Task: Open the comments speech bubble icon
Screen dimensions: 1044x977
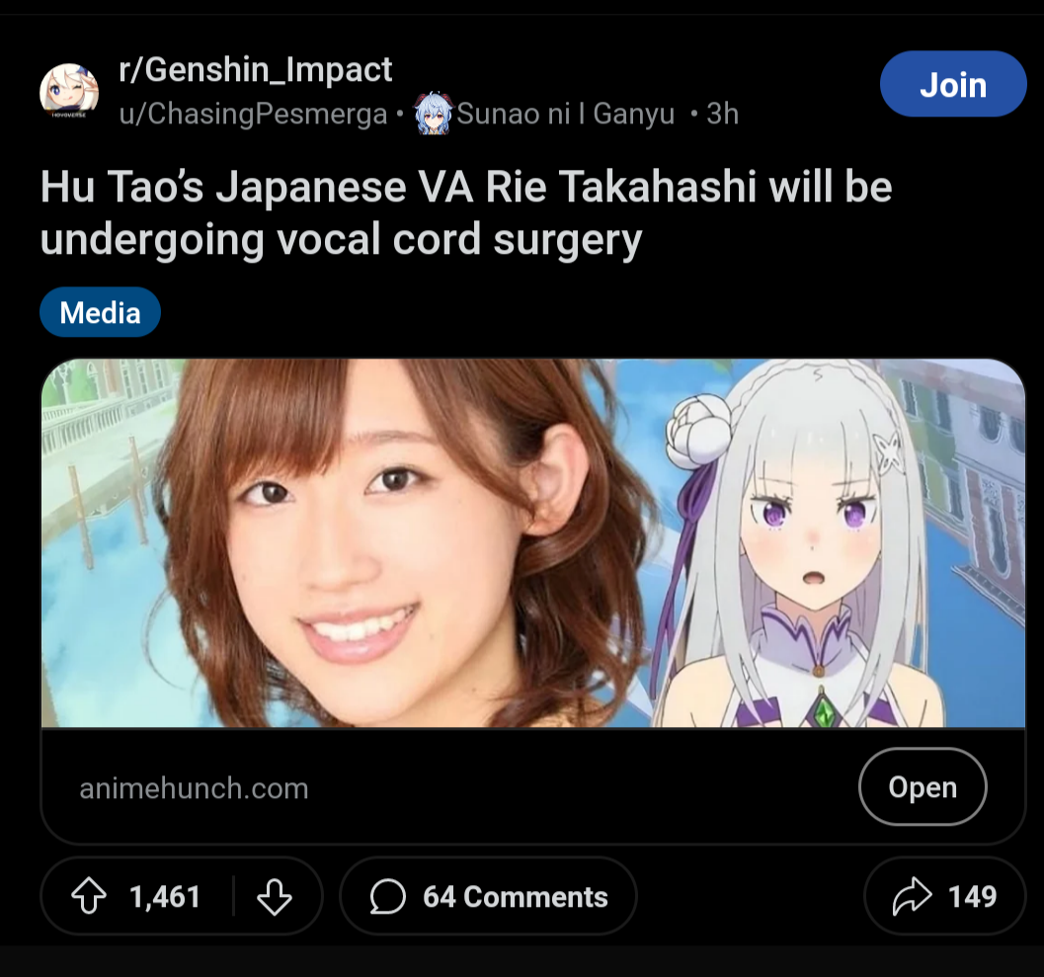Action: click(387, 896)
